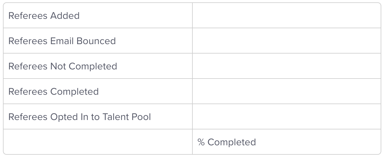This screenshot has height=160, width=386.
Task: Select the blank cell next to Referees Email Bounced
Action: 286,41
